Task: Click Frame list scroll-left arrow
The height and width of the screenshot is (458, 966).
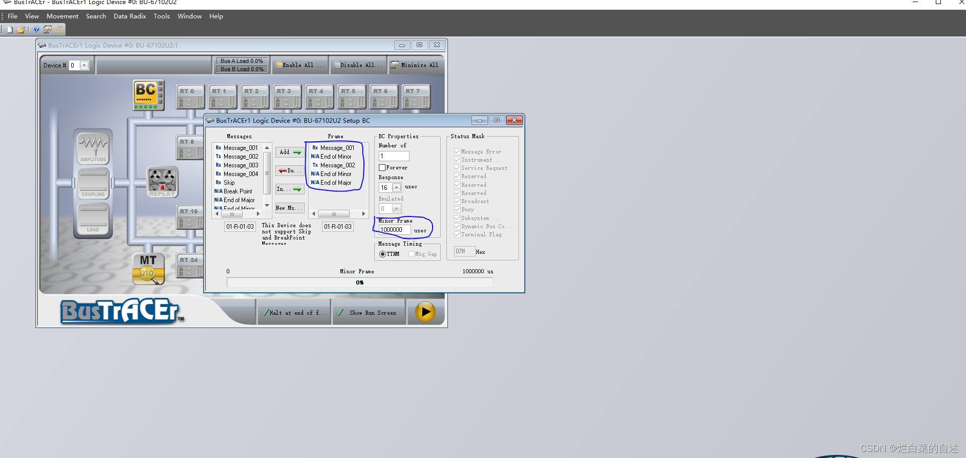Action: 314,214
